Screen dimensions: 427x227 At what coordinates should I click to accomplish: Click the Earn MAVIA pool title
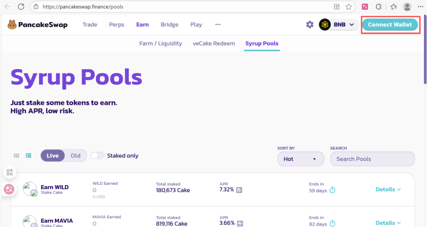[57, 220]
